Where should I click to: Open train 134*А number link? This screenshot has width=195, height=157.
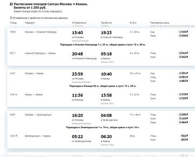(14, 95)
